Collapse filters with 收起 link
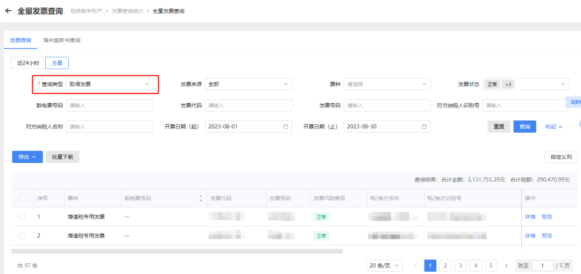The height and width of the screenshot is (274, 581). [x=554, y=127]
